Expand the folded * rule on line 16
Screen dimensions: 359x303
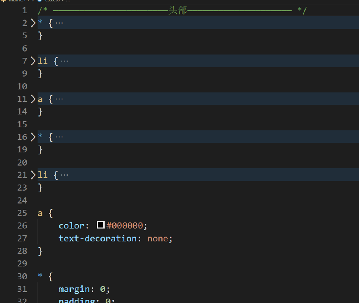33,137
